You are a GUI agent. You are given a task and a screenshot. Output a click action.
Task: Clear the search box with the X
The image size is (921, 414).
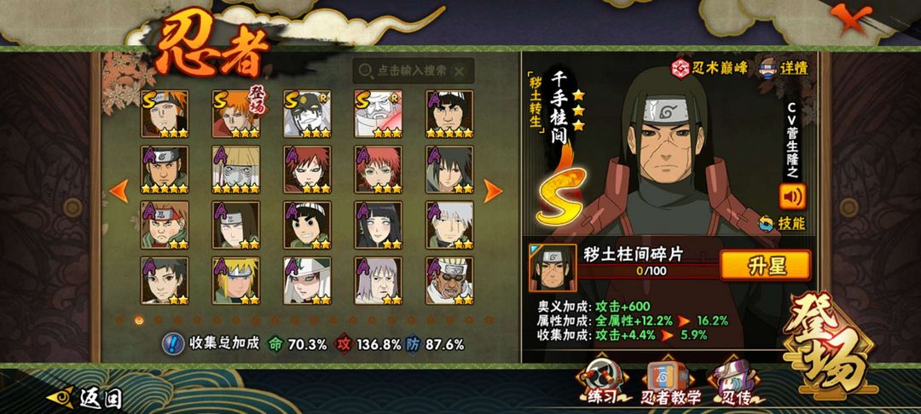click(x=460, y=71)
